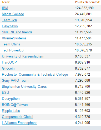Open the Marist College team page
The image size is (101, 130).
13,14
